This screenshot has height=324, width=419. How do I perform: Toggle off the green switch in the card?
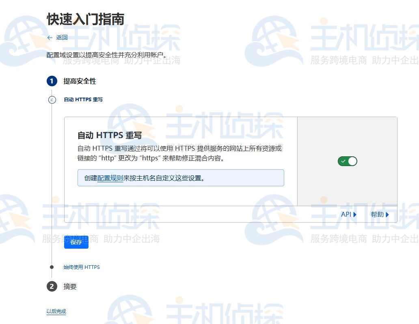[347, 161]
